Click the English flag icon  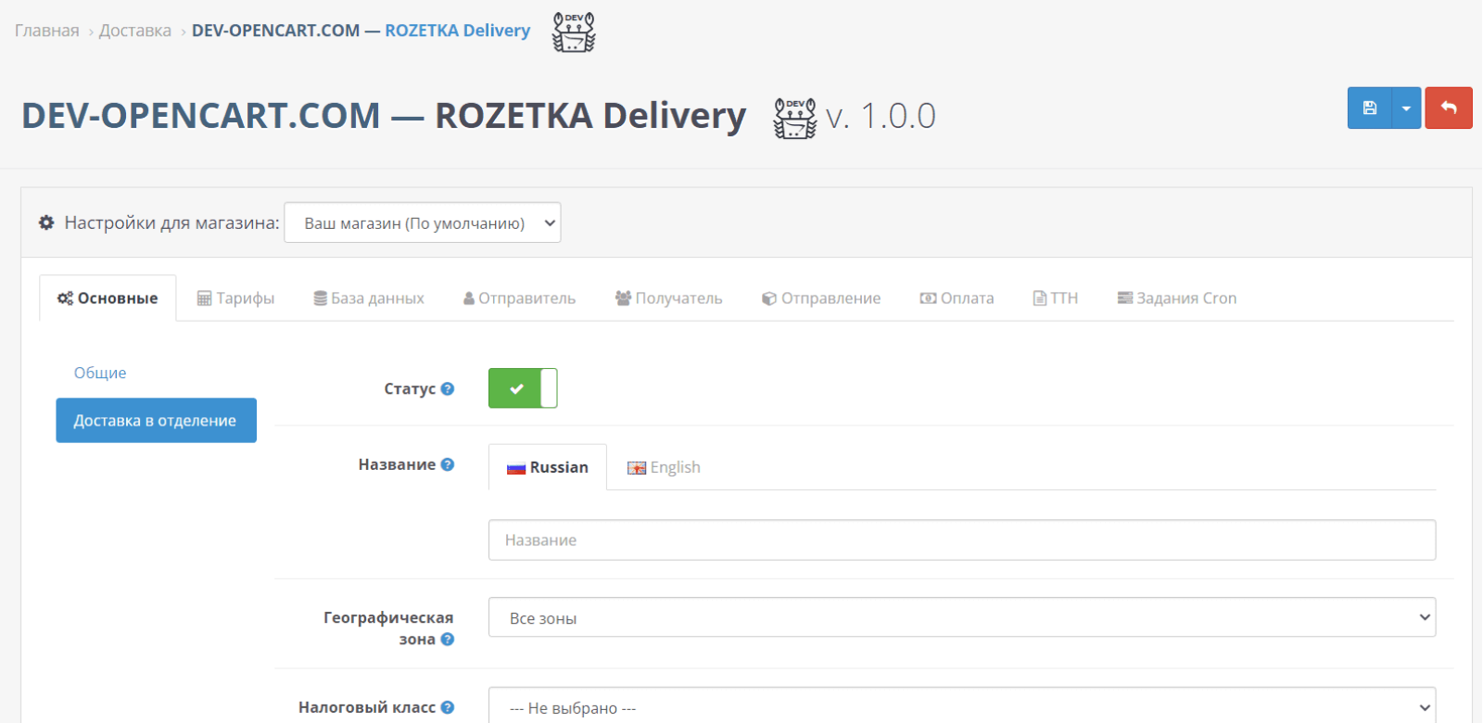click(x=637, y=468)
